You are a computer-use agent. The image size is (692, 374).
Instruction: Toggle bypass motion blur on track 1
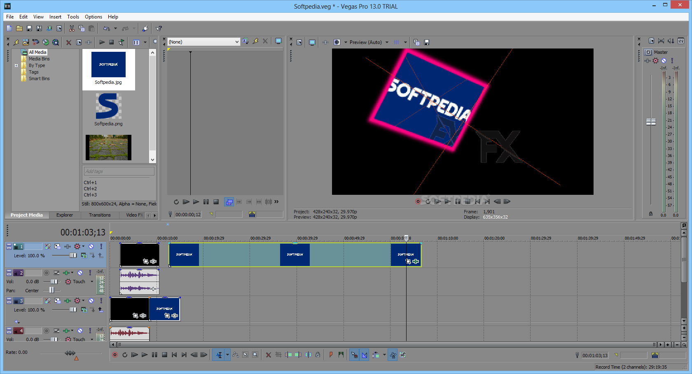[x=48, y=247]
